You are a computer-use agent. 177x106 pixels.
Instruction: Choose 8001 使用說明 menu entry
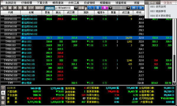click(x=158, y=7)
